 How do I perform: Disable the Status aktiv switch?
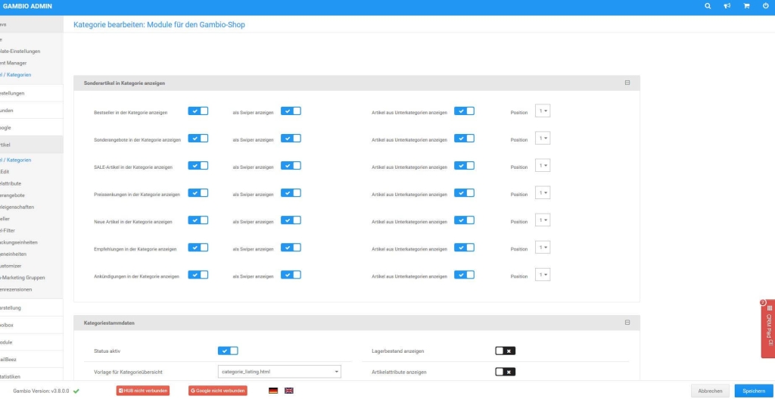228,351
